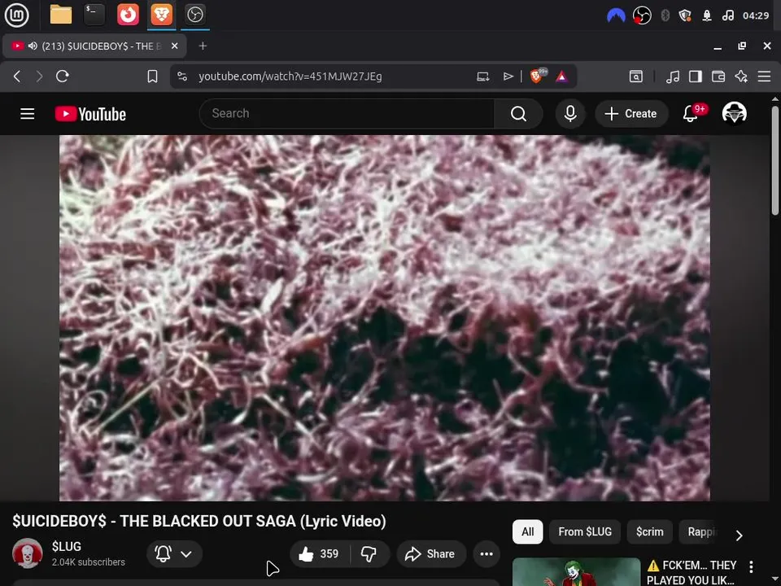Open the $LUG channel name link
Image resolution: width=781 pixels, height=586 pixels.
[67, 546]
